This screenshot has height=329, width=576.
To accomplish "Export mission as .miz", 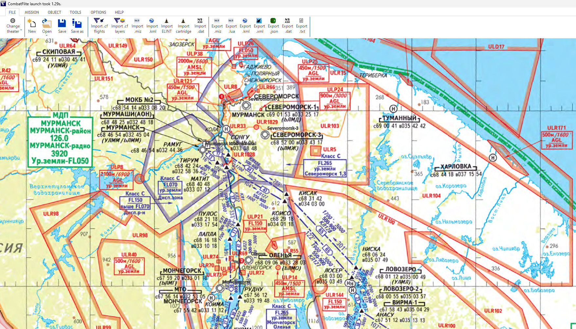I will click(x=217, y=26).
